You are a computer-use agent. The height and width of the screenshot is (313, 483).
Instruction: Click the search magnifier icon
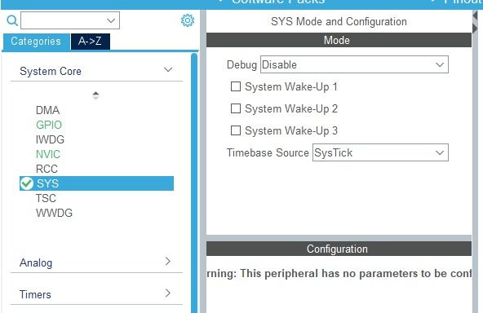tap(12, 20)
